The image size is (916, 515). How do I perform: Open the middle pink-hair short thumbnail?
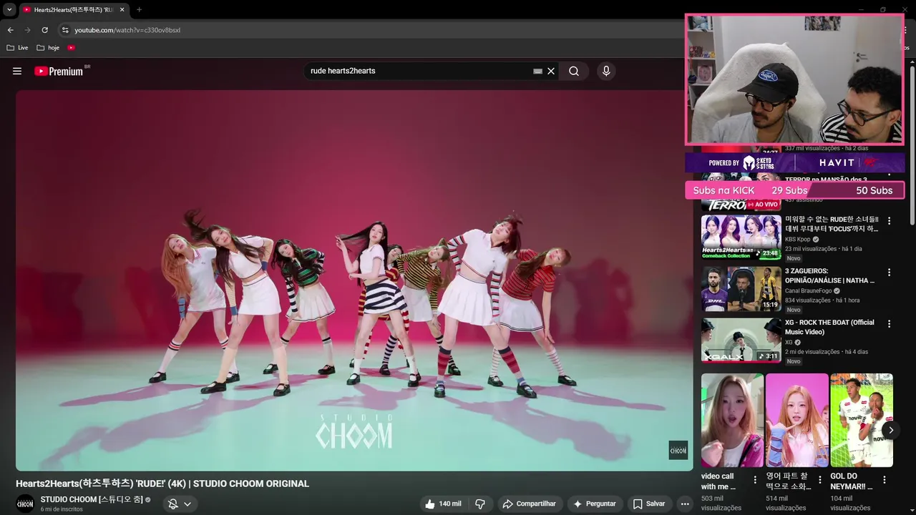click(x=796, y=420)
